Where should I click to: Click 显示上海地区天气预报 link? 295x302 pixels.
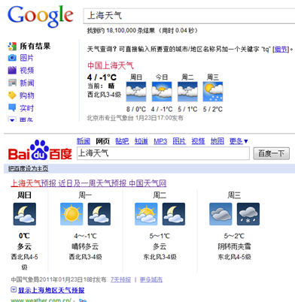[51, 290]
